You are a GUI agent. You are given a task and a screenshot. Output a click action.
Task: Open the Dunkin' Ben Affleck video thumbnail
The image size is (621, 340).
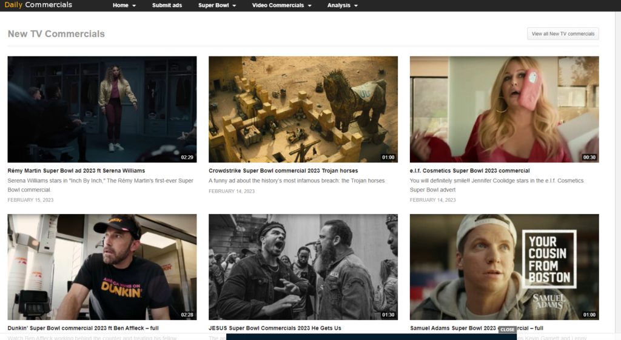(102, 267)
